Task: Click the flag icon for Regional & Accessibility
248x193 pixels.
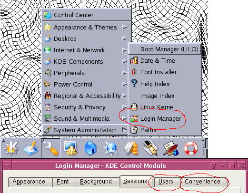Action: 48,96
